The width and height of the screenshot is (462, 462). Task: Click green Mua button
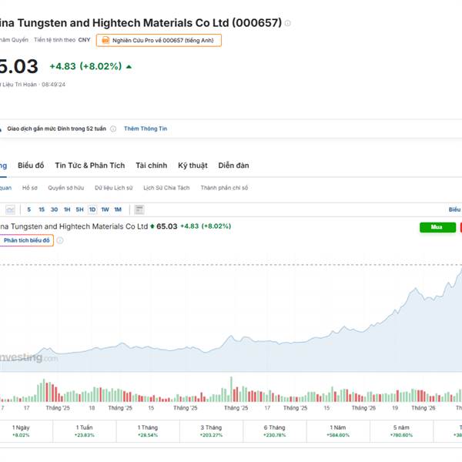tap(437, 227)
